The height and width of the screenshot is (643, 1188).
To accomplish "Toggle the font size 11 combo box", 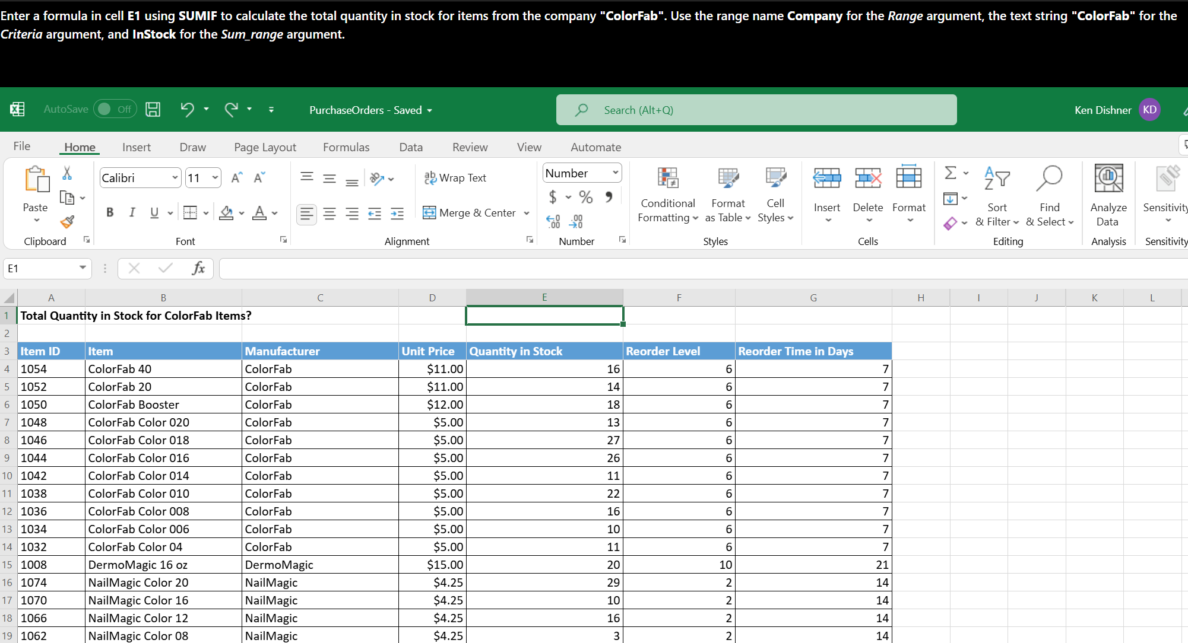I will tap(203, 178).
